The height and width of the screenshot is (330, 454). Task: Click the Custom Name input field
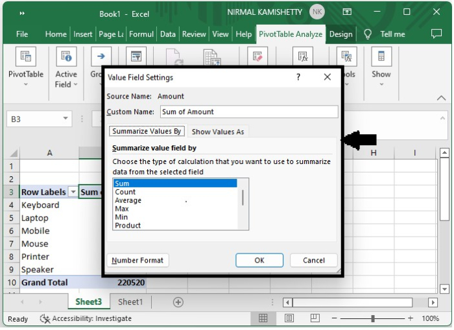(x=249, y=112)
